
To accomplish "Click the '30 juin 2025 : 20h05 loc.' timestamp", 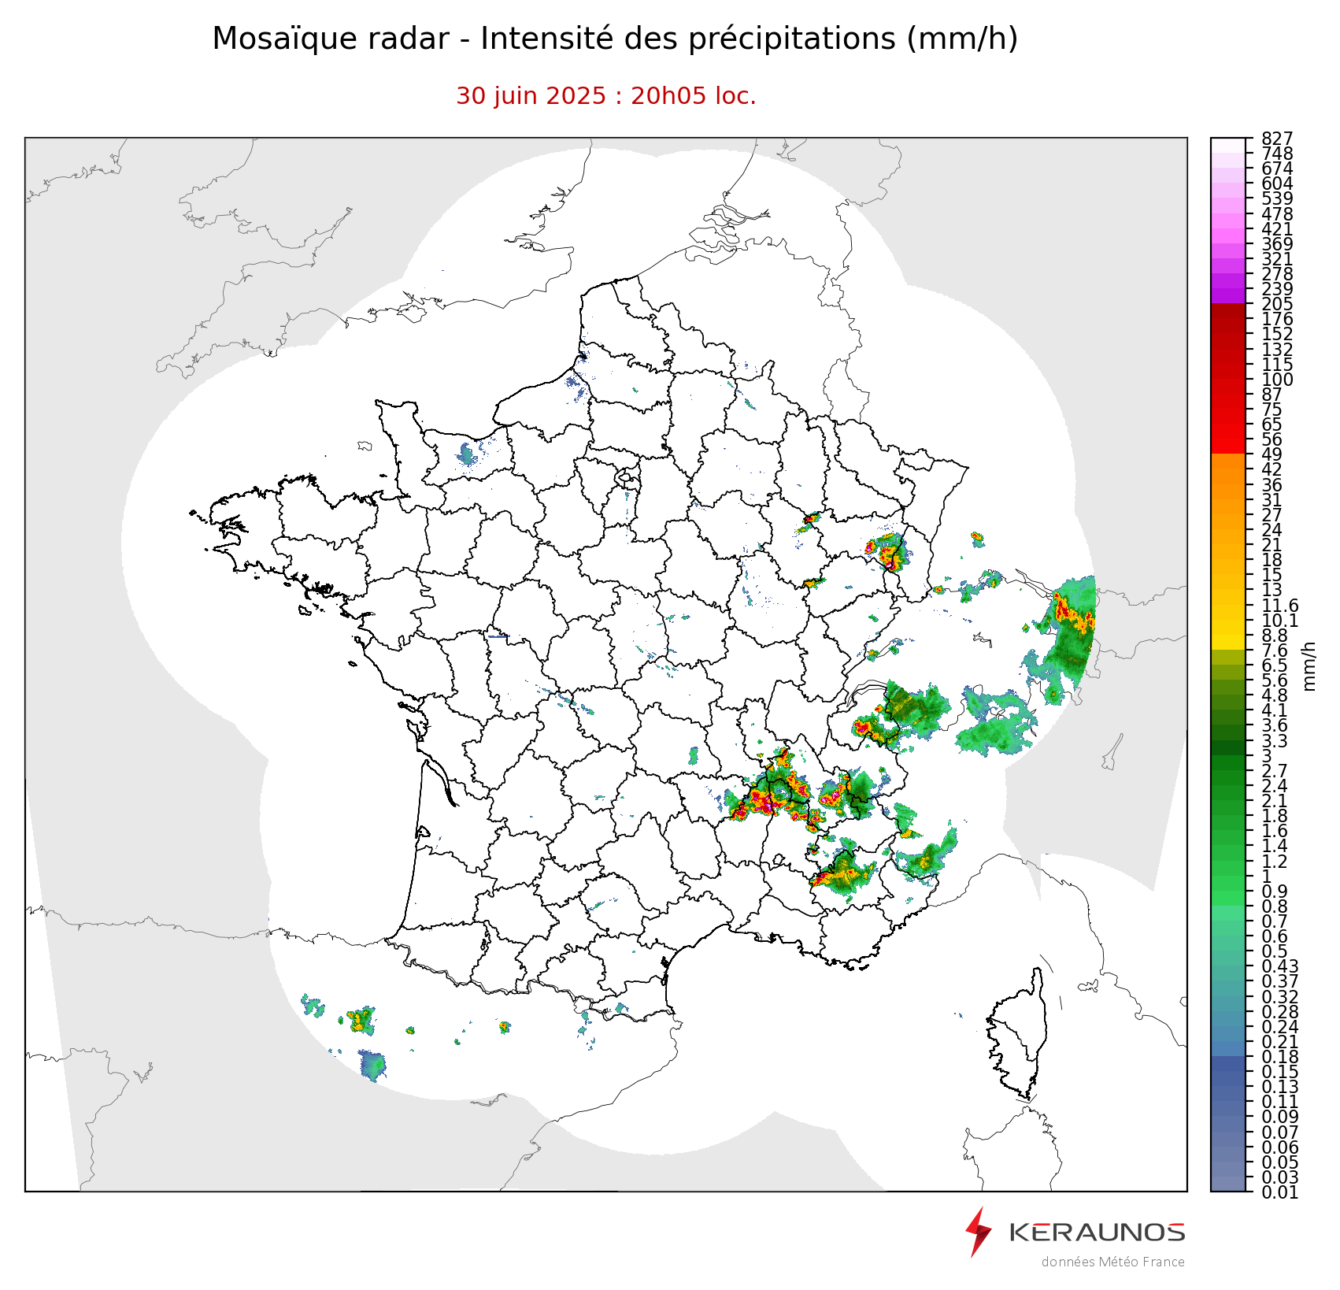I will pos(606,96).
